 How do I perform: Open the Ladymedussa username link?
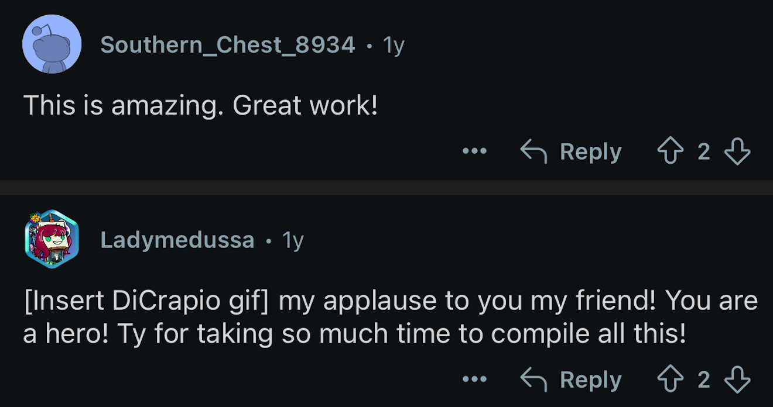tap(177, 240)
